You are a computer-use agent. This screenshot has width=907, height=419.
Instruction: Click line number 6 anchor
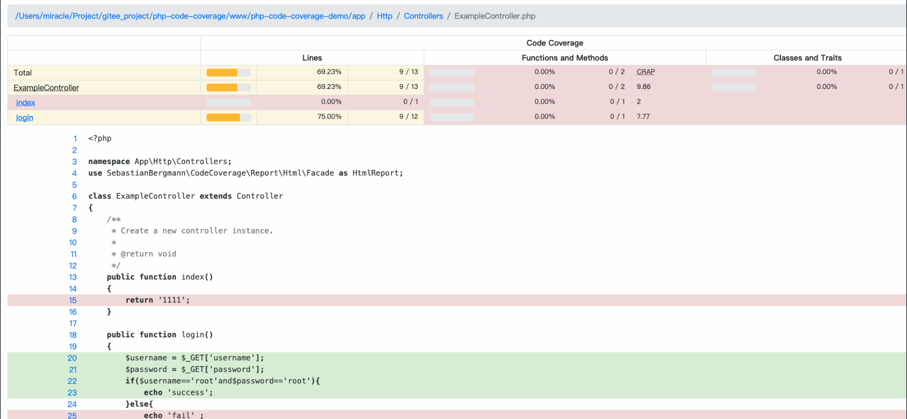[74, 196]
